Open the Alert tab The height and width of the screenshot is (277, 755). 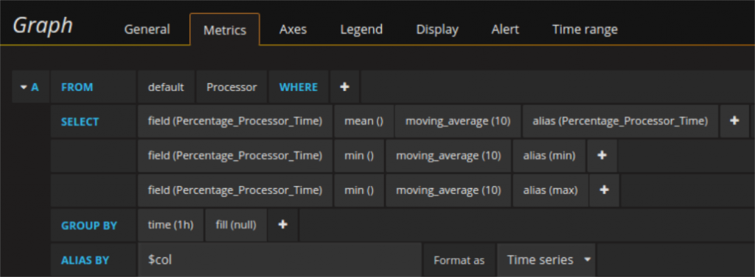[x=505, y=29]
